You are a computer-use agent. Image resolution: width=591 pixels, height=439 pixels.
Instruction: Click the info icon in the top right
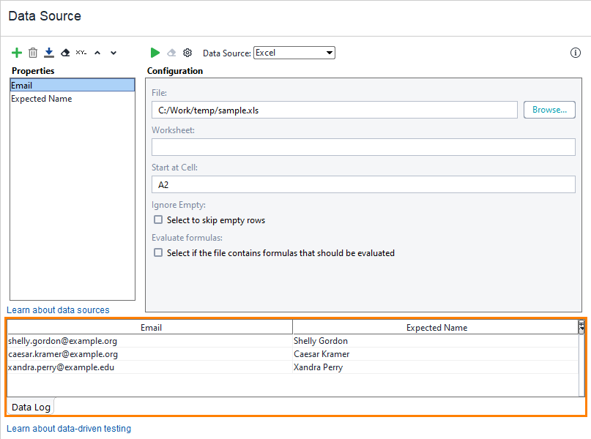pyautogui.click(x=575, y=52)
